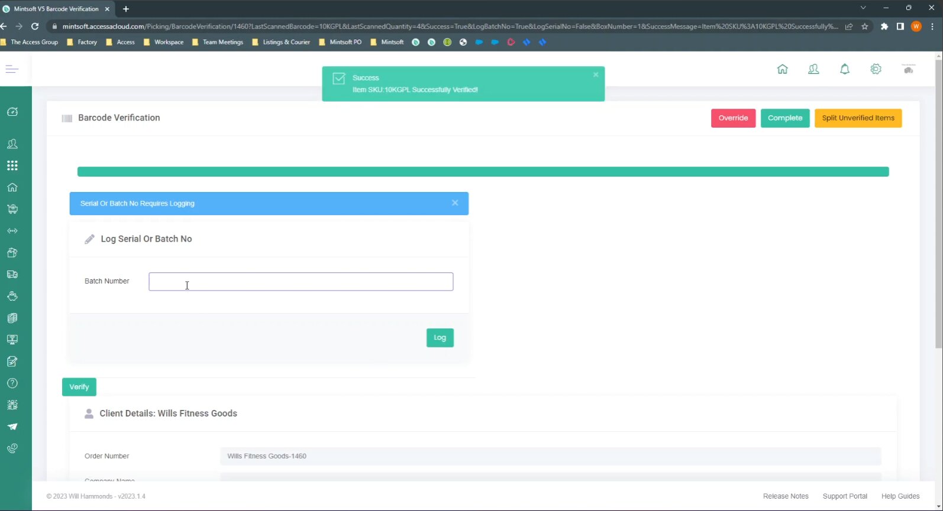
Task: Click the home icon in top header
Action: click(782, 69)
